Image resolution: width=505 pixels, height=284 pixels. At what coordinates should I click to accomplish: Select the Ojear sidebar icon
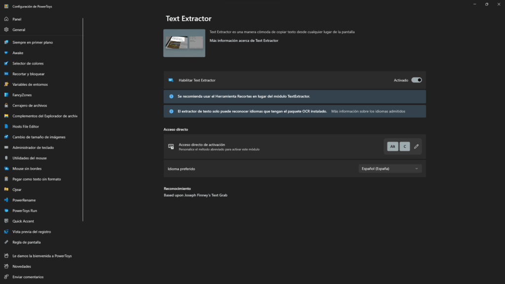6,189
